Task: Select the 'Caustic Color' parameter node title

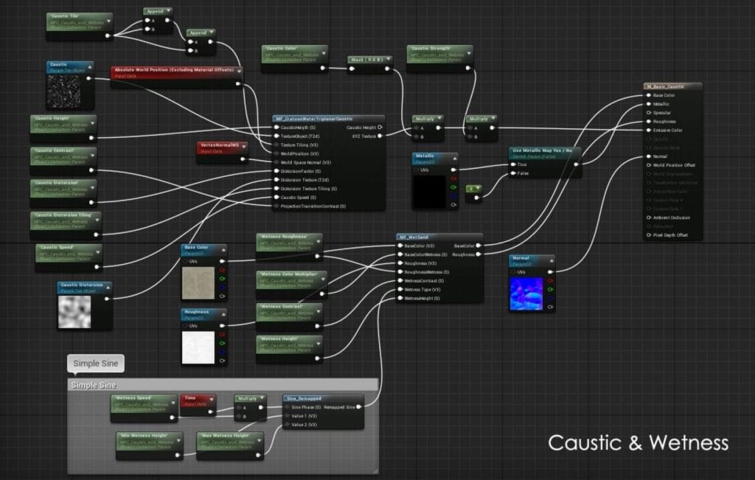Action: click(x=282, y=48)
